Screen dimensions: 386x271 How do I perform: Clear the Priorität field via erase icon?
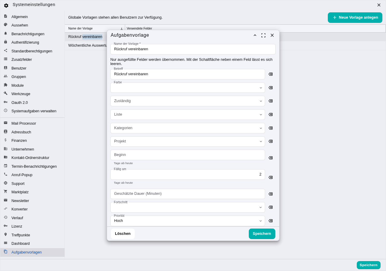click(271, 221)
